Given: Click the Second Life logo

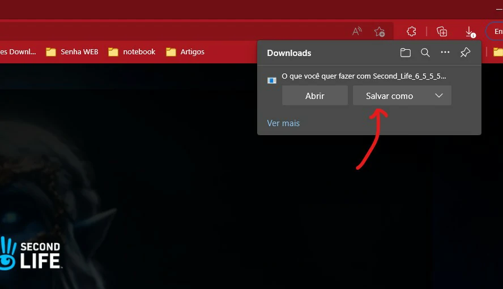Looking at the screenshot, I should tap(30, 254).
